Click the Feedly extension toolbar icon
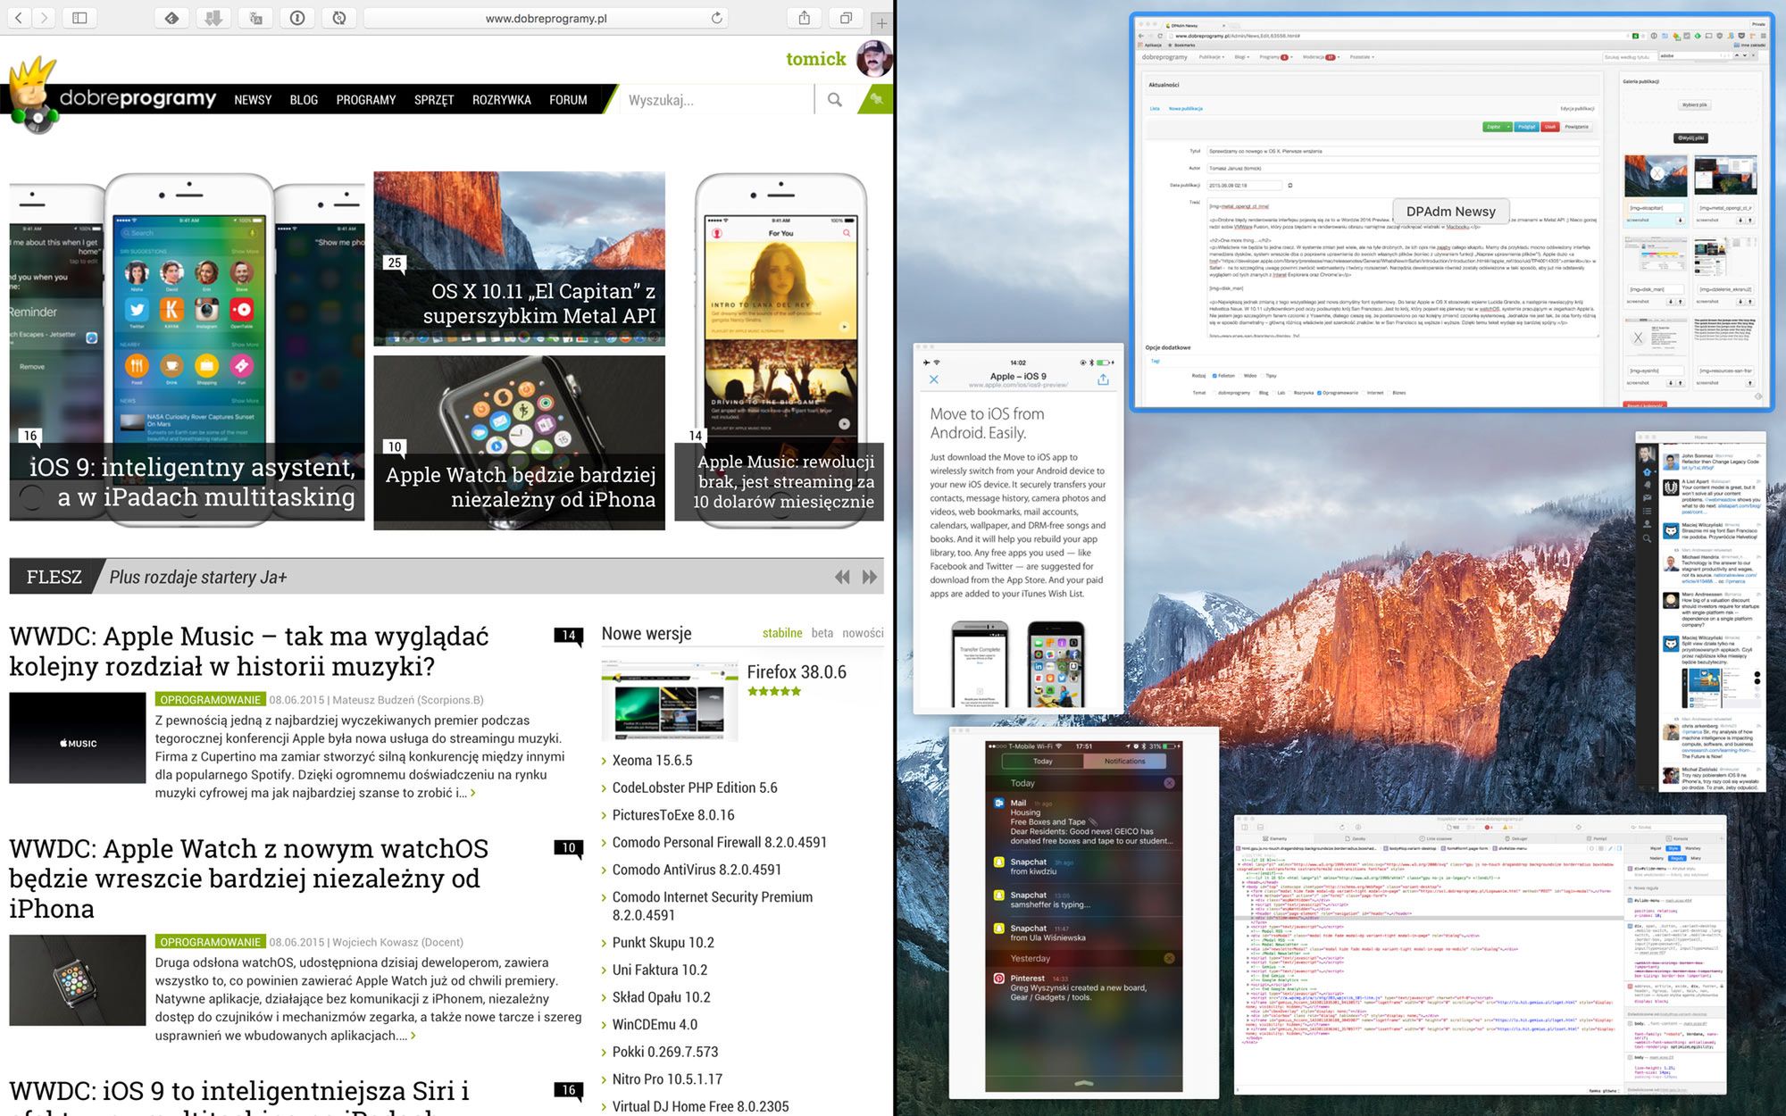This screenshot has height=1116, width=1786. click(x=171, y=18)
